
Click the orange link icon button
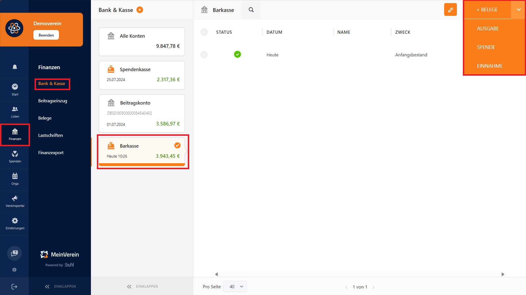click(x=450, y=10)
